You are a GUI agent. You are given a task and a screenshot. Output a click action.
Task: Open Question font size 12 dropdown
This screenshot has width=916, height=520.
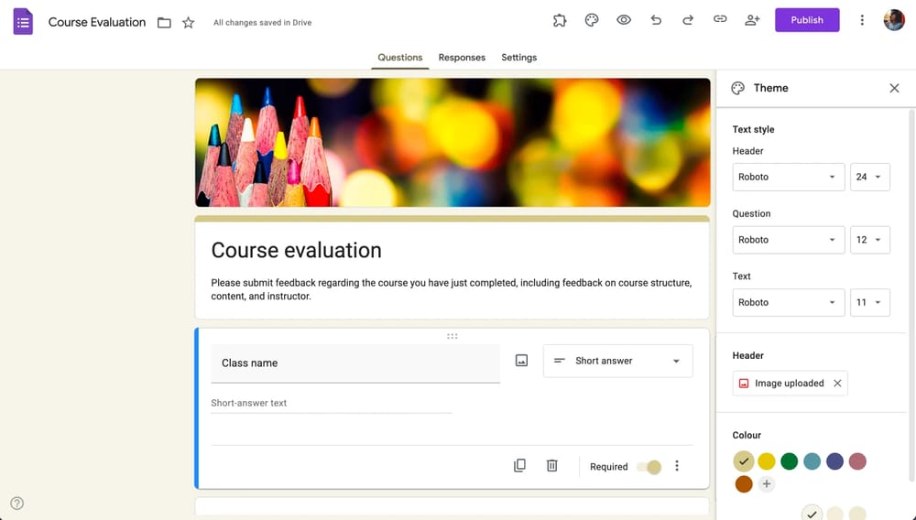869,240
